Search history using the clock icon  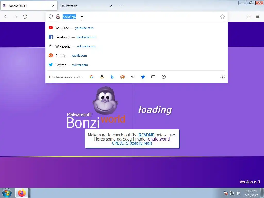[x=163, y=77]
